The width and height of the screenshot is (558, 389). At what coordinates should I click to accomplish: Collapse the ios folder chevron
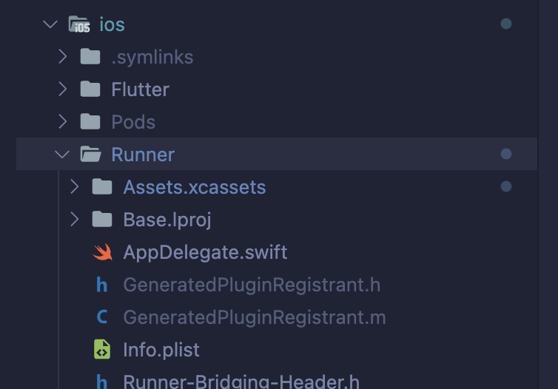(x=50, y=24)
